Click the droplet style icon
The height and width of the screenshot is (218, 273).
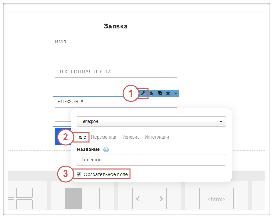tap(151, 93)
